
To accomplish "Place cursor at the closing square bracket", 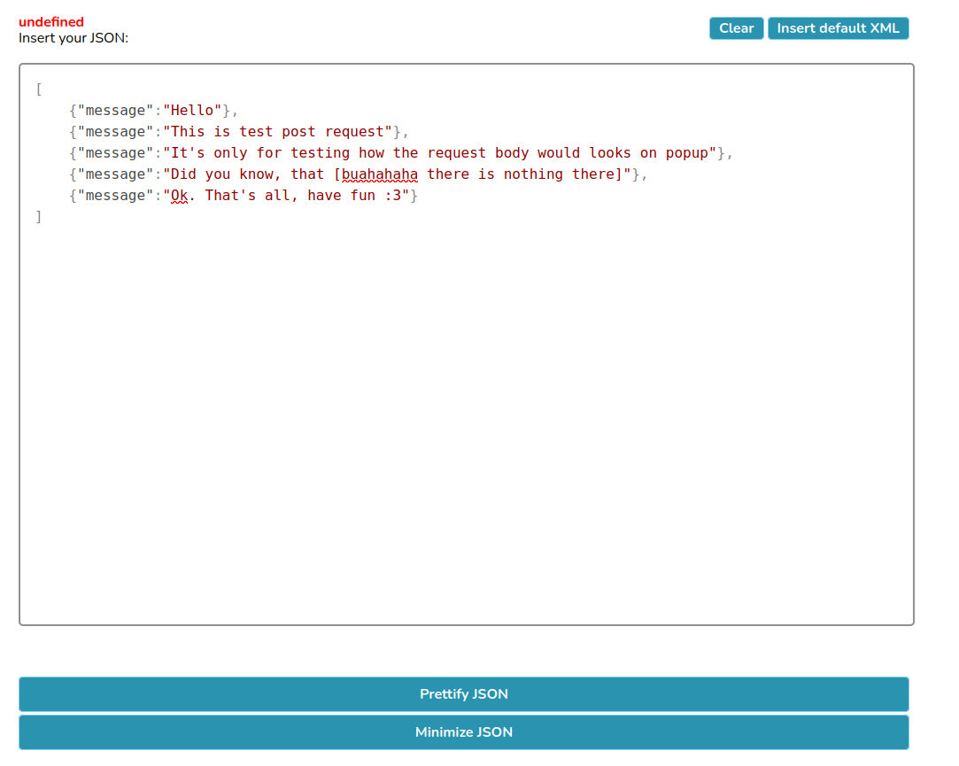I will click(x=39, y=217).
